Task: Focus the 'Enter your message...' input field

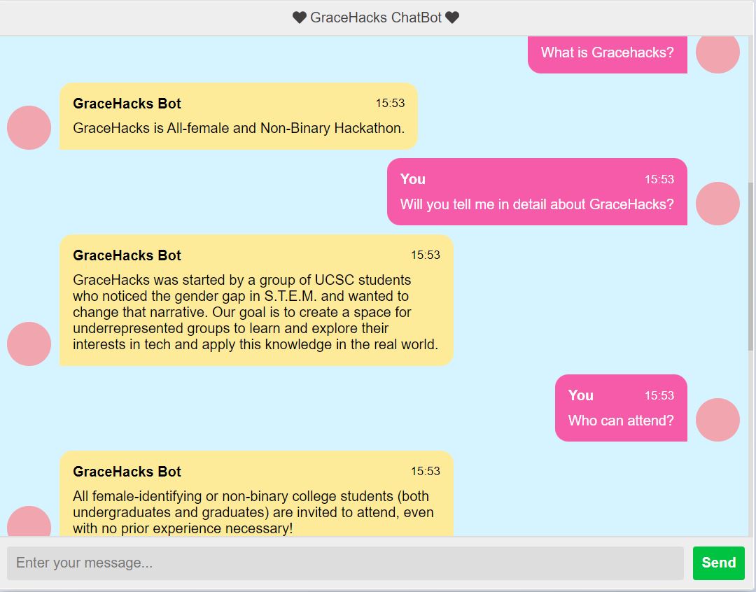Action: 345,563
